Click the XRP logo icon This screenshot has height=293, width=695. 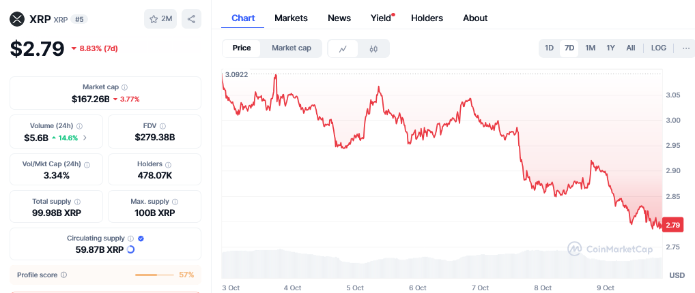(16, 18)
